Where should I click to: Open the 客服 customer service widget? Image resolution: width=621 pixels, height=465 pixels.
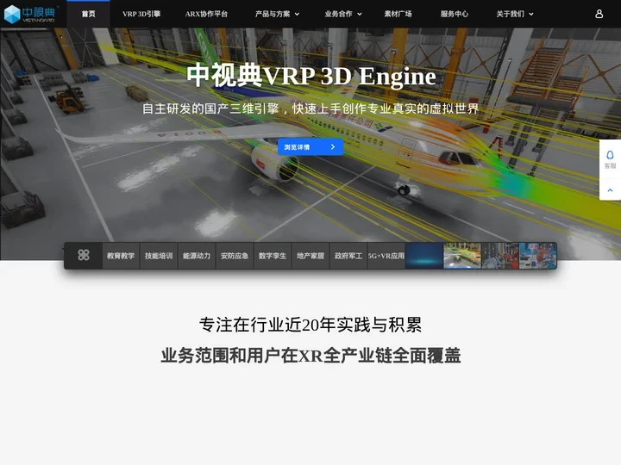click(610, 159)
